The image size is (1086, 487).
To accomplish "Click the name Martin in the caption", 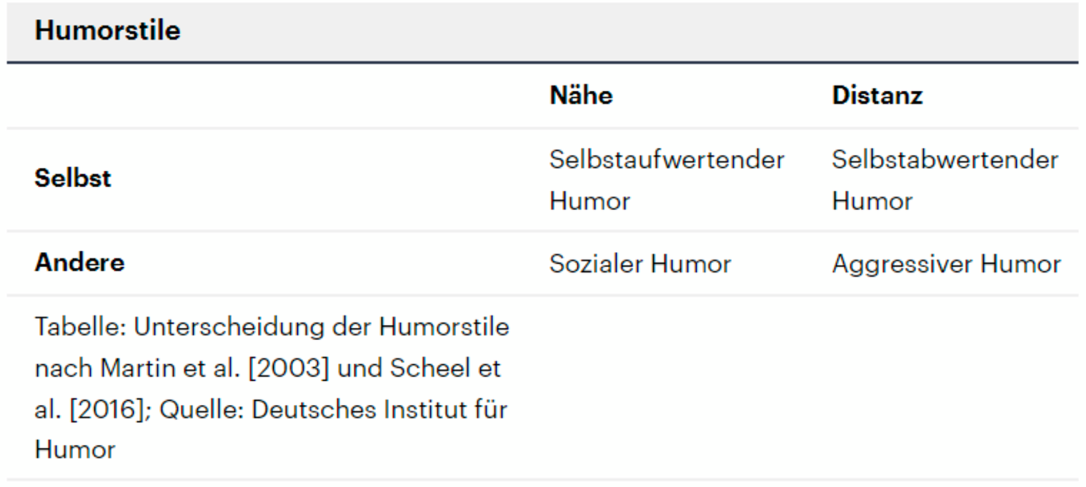I will (137, 368).
